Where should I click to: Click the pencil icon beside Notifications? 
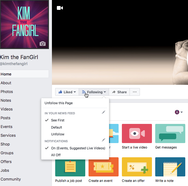(x=104, y=140)
